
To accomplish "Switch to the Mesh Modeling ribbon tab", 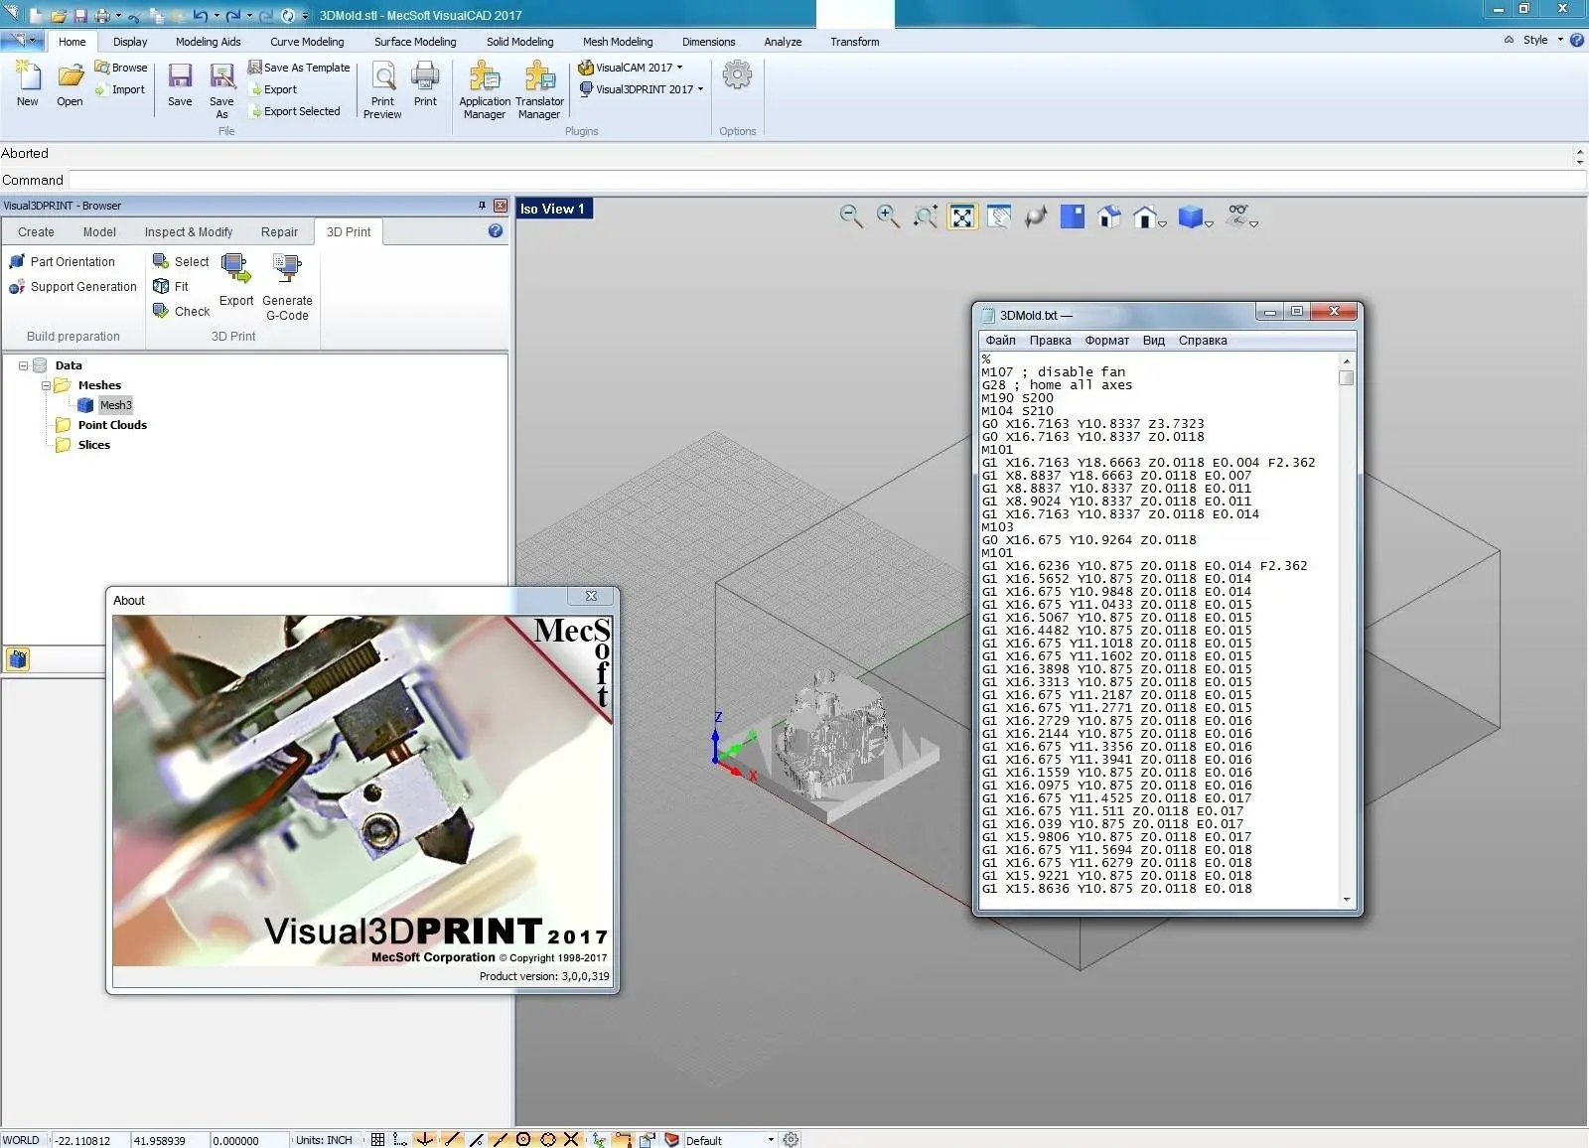I will coord(618,42).
